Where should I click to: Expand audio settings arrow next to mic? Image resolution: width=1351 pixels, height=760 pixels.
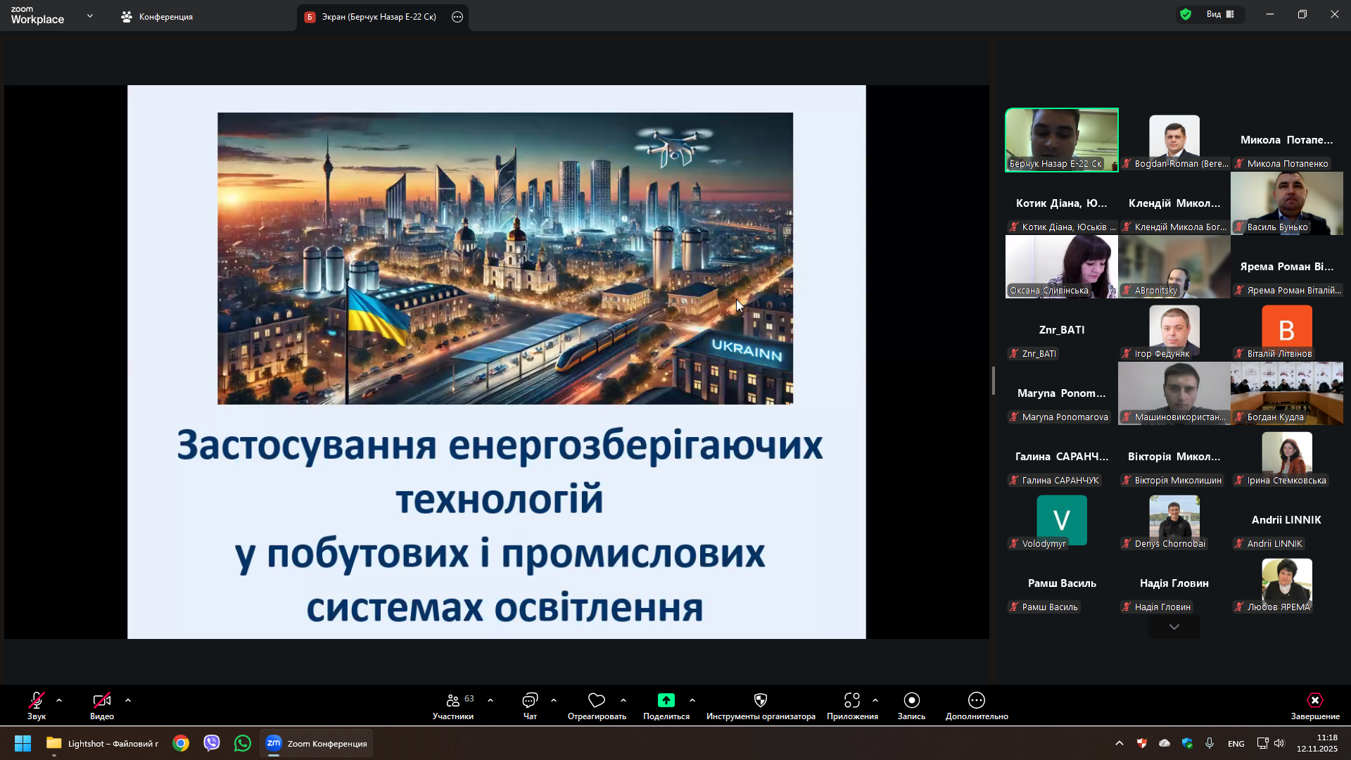click(x=59, y=701)
